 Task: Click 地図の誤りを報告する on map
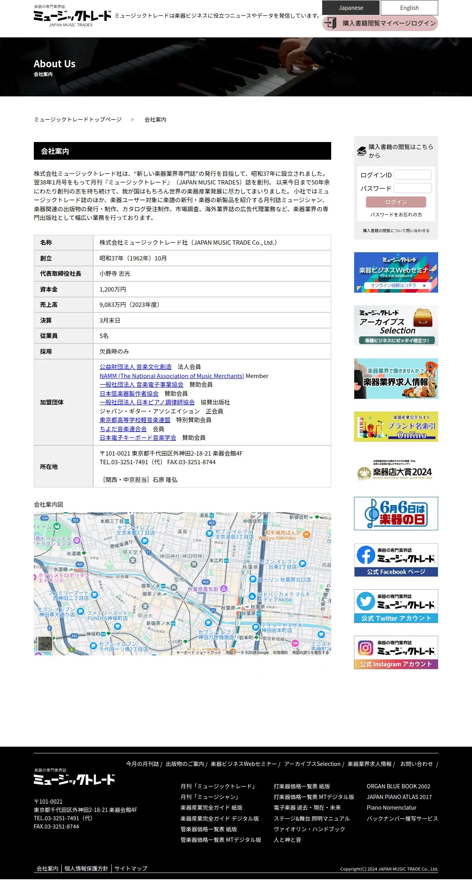coord(310,652)
